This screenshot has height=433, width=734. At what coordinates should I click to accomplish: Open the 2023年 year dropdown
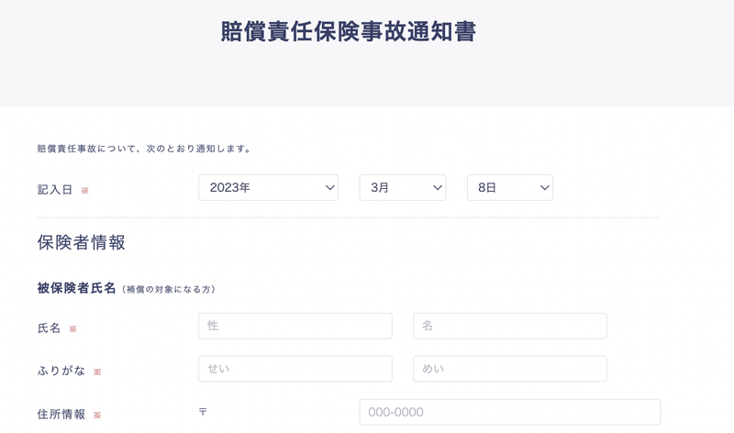point(268,188)
